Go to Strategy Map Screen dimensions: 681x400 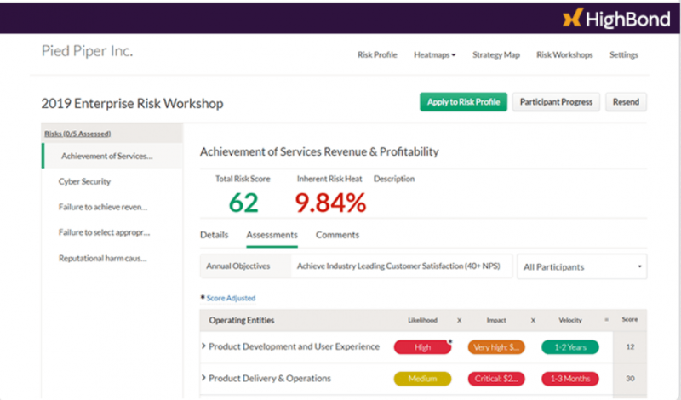coord(496,54)
